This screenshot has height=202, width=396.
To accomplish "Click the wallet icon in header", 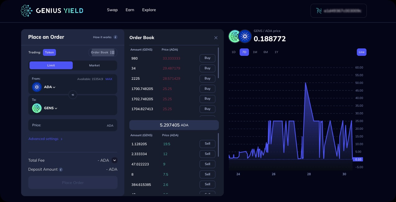I will (x=319, y=11).
